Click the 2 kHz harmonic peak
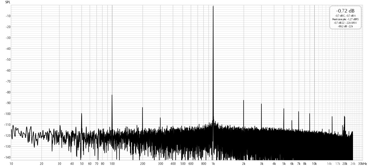 coord(244,114)
